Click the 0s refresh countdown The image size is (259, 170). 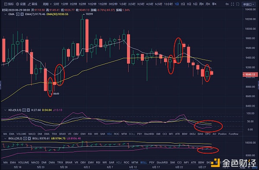pos(227,4)
